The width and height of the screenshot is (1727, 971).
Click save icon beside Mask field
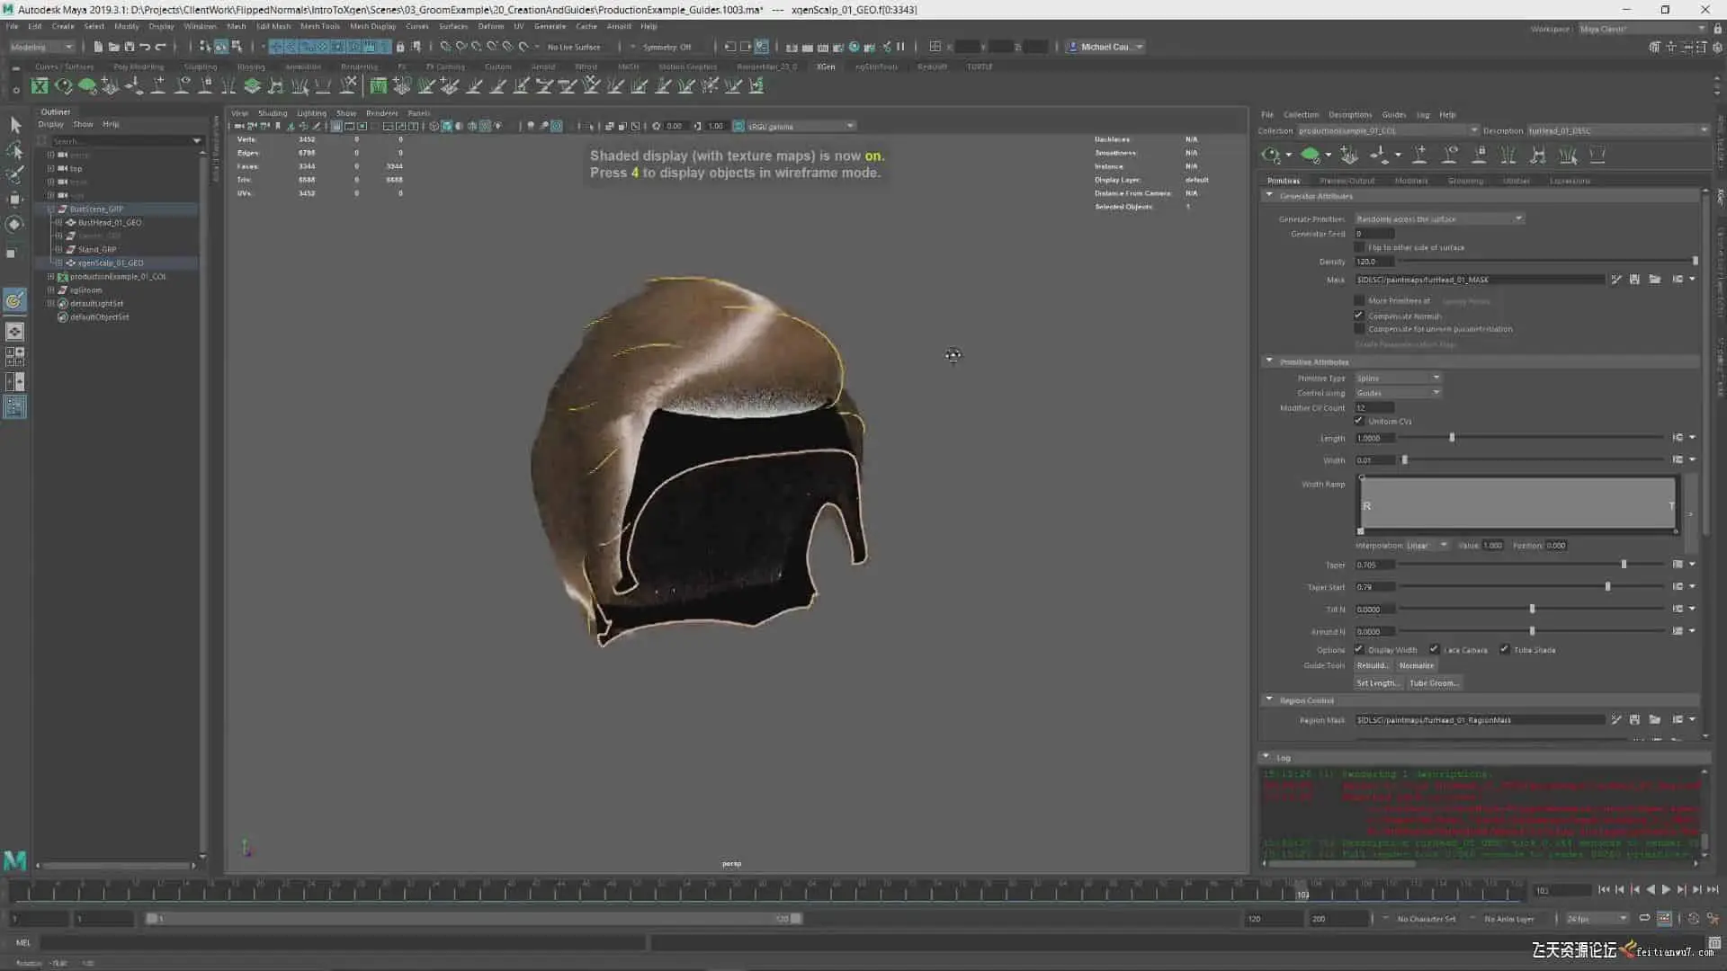pos(1634,280)
